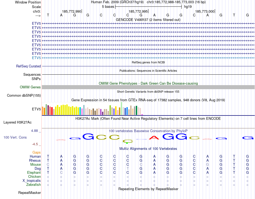Click the light blue ETV5 transcript label
Image resolution: width=255 pixels, height=199 pixels.
36,58
